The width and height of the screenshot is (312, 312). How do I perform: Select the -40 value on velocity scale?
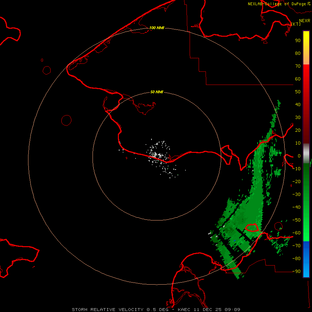pos(296,207)
